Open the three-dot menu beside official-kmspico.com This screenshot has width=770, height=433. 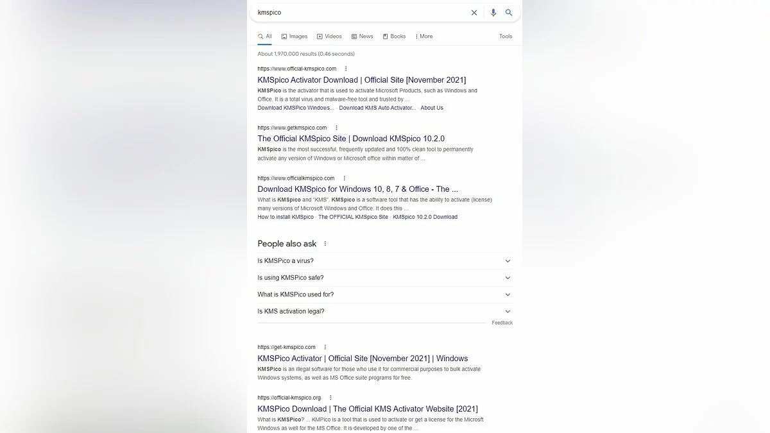click(x=346, y=69)
